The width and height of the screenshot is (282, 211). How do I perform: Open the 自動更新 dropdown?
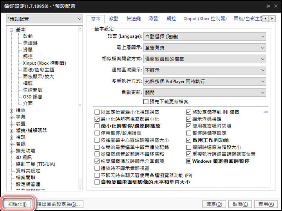tap(205, 92)
